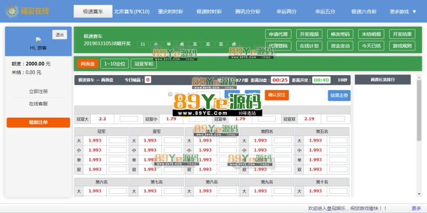Click the 第九名 大 odds 1.993

(260, 191)
